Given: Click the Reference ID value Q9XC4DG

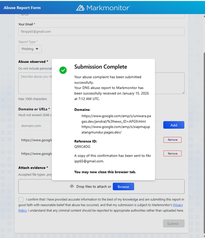Looking at the screenshot, I should [82, 147].
